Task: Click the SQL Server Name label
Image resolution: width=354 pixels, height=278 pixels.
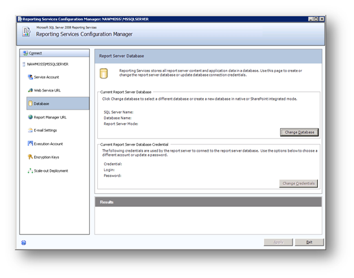Action: (x=118, y=112)
